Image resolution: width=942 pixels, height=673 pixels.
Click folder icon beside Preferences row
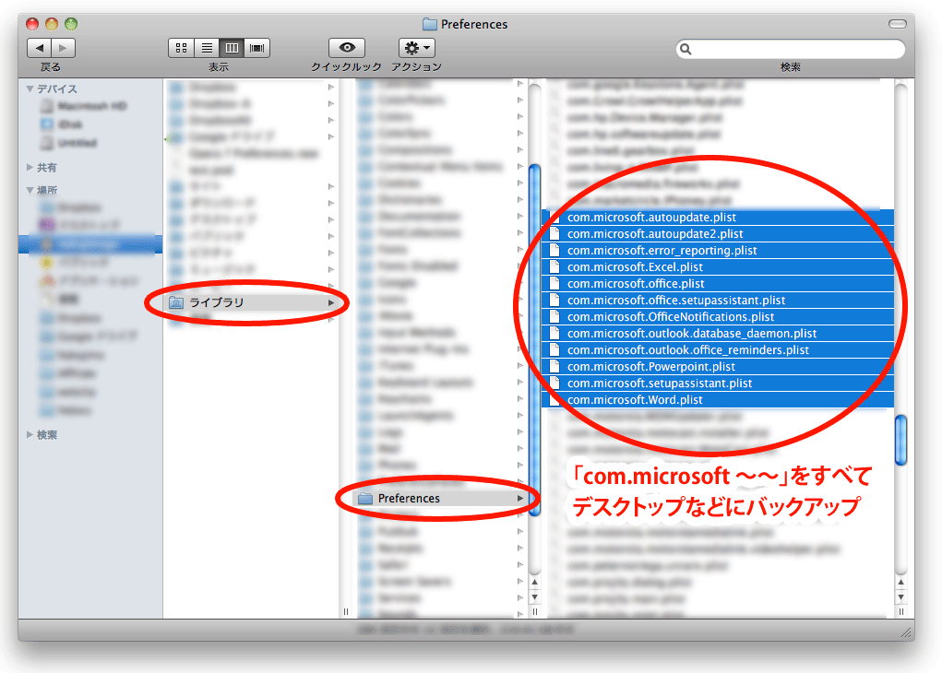(365, 499)
